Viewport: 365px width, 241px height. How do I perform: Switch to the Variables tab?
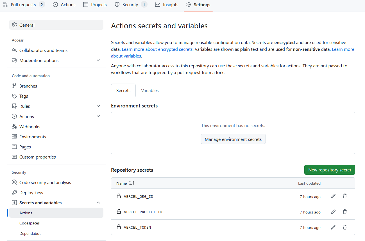pyautogui.click(x=150, y=90)
